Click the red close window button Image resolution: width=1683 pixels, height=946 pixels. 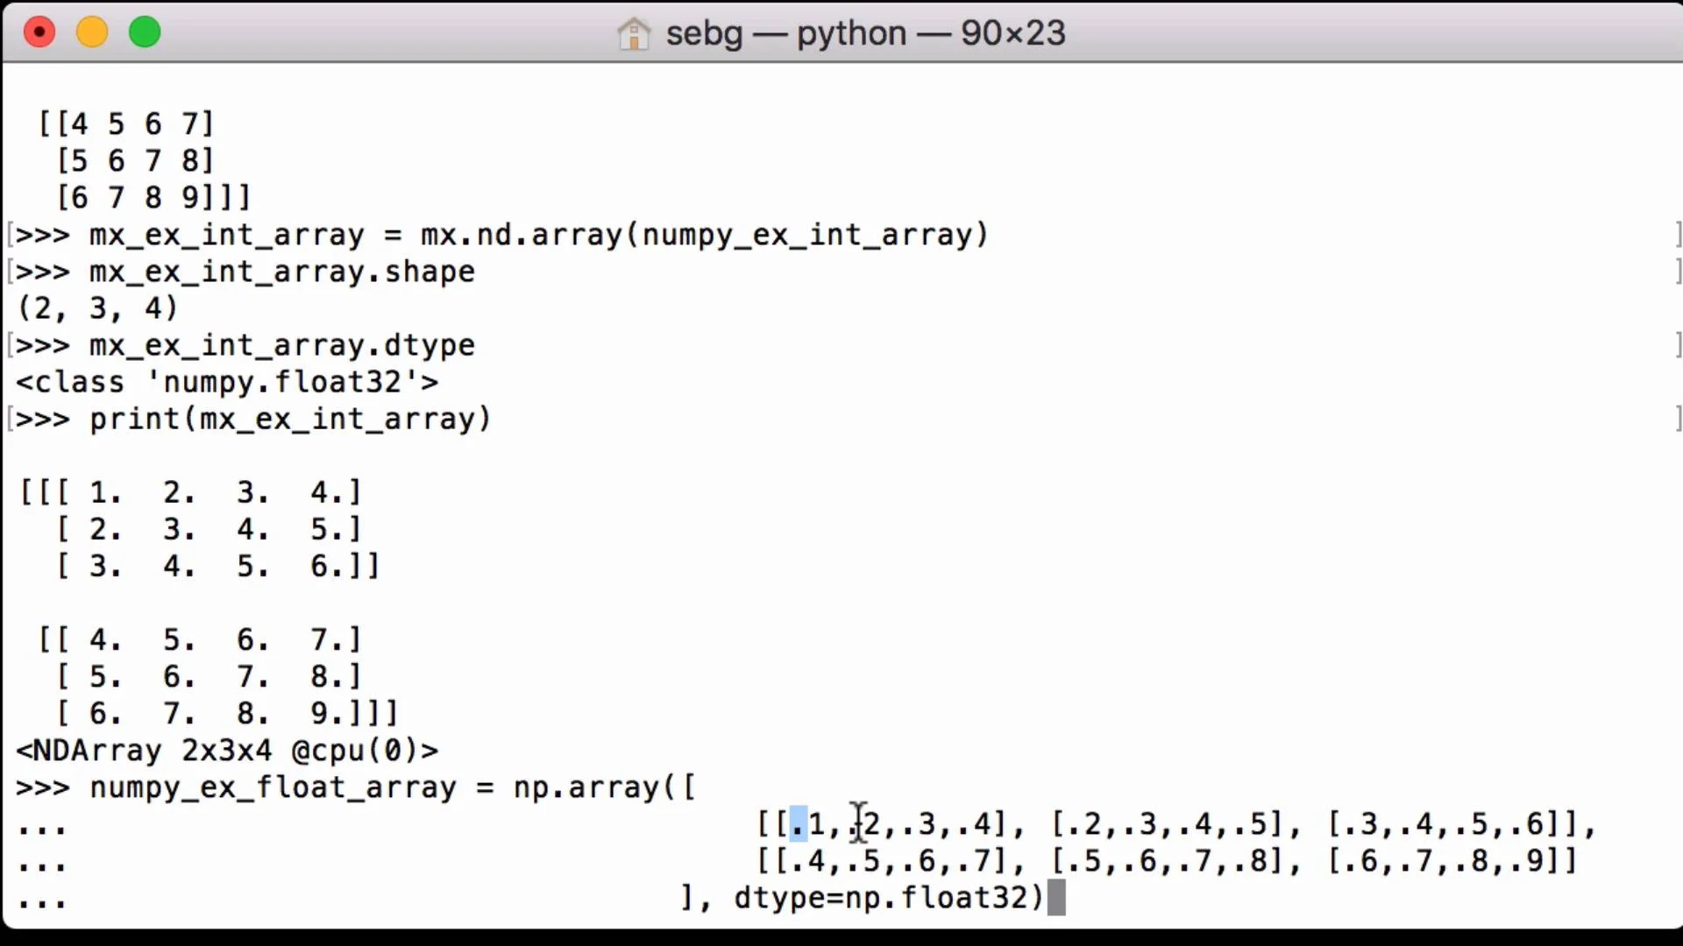39,32
